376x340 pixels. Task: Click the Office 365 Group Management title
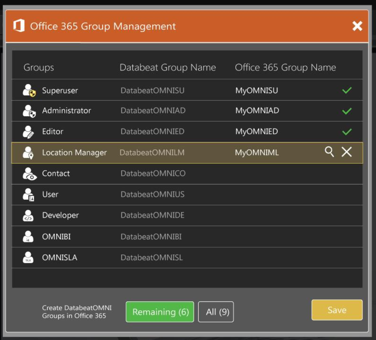pos(103,26)
